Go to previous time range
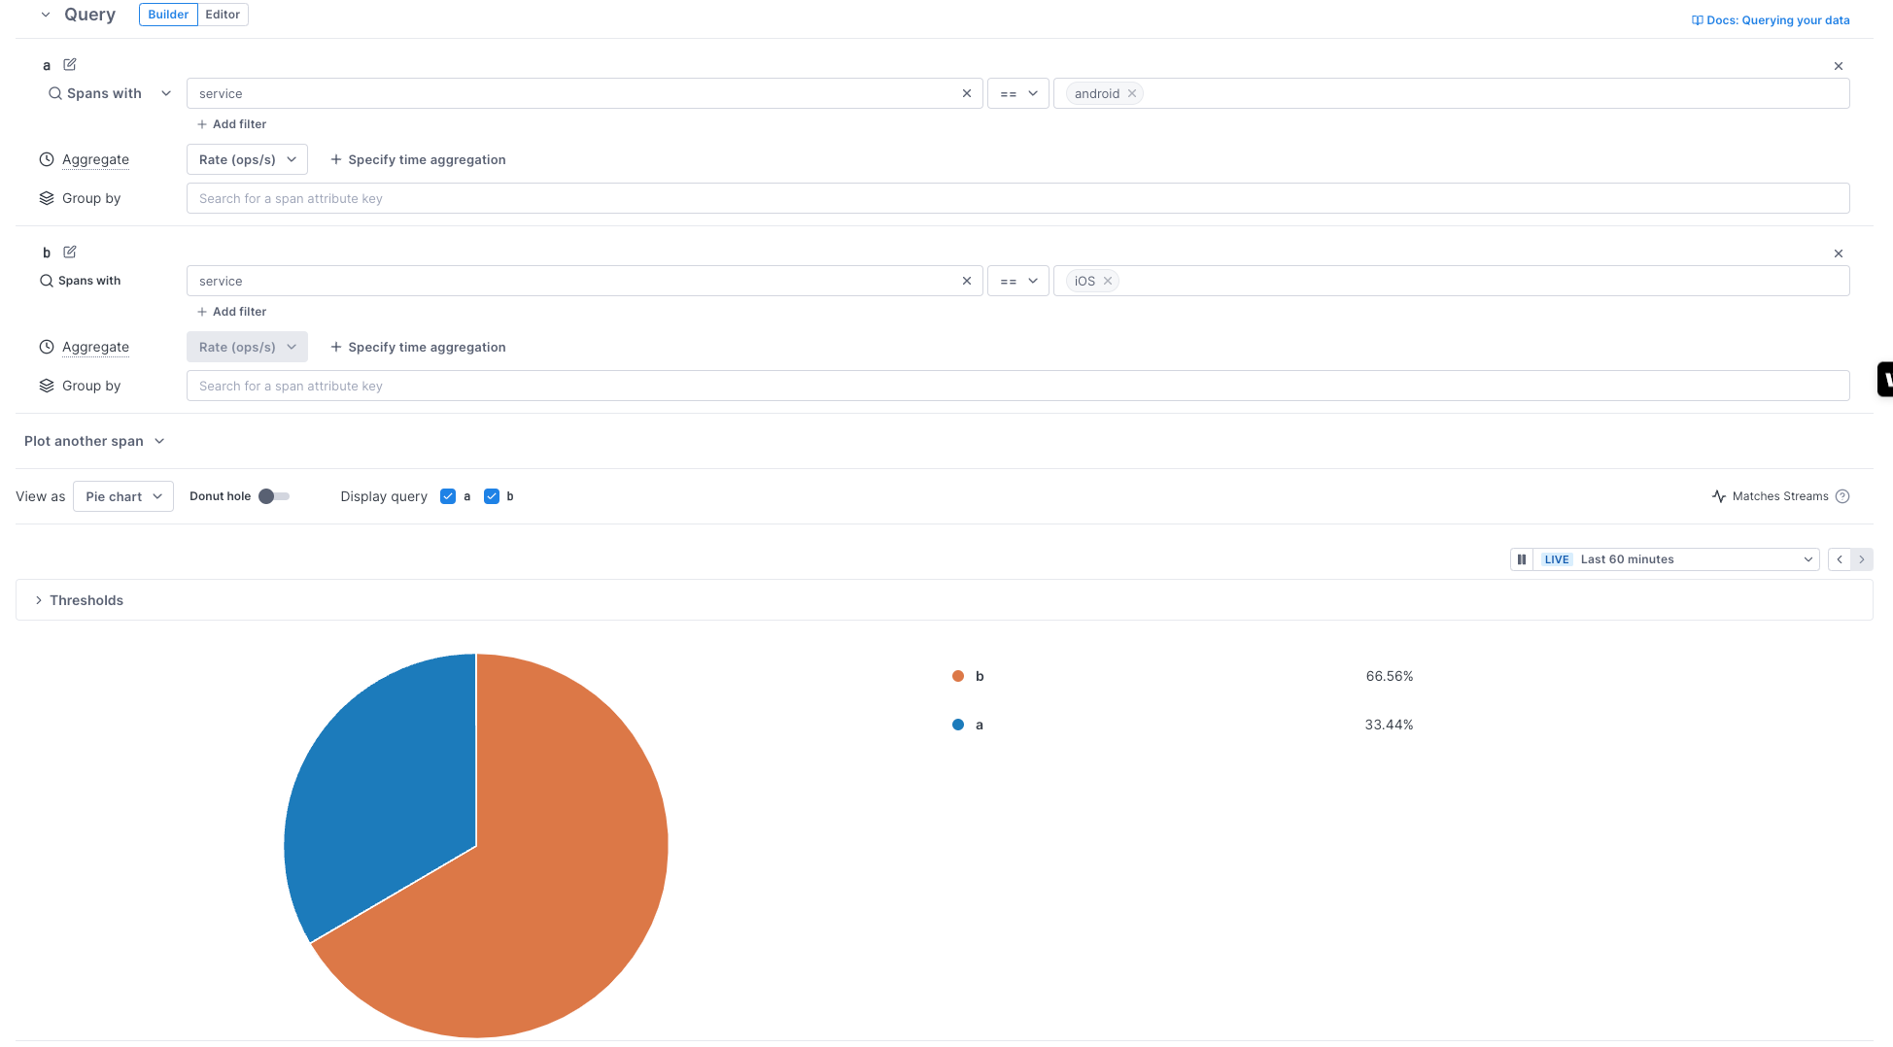 [1840, 559]
